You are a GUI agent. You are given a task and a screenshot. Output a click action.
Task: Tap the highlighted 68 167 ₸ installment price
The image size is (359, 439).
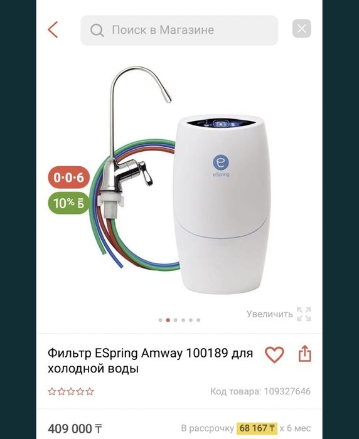pyautogui.click(x=257, y=428)
